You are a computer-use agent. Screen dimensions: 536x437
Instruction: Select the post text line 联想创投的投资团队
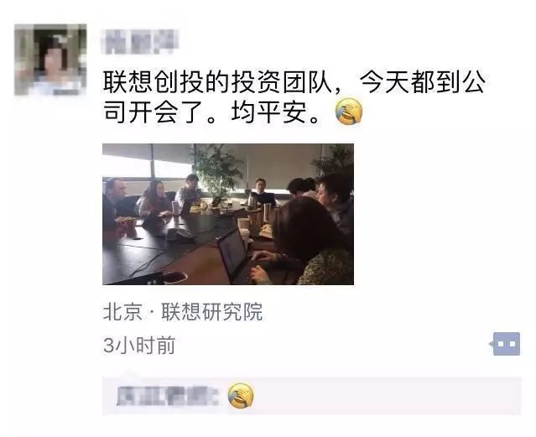tap(217, 82)
